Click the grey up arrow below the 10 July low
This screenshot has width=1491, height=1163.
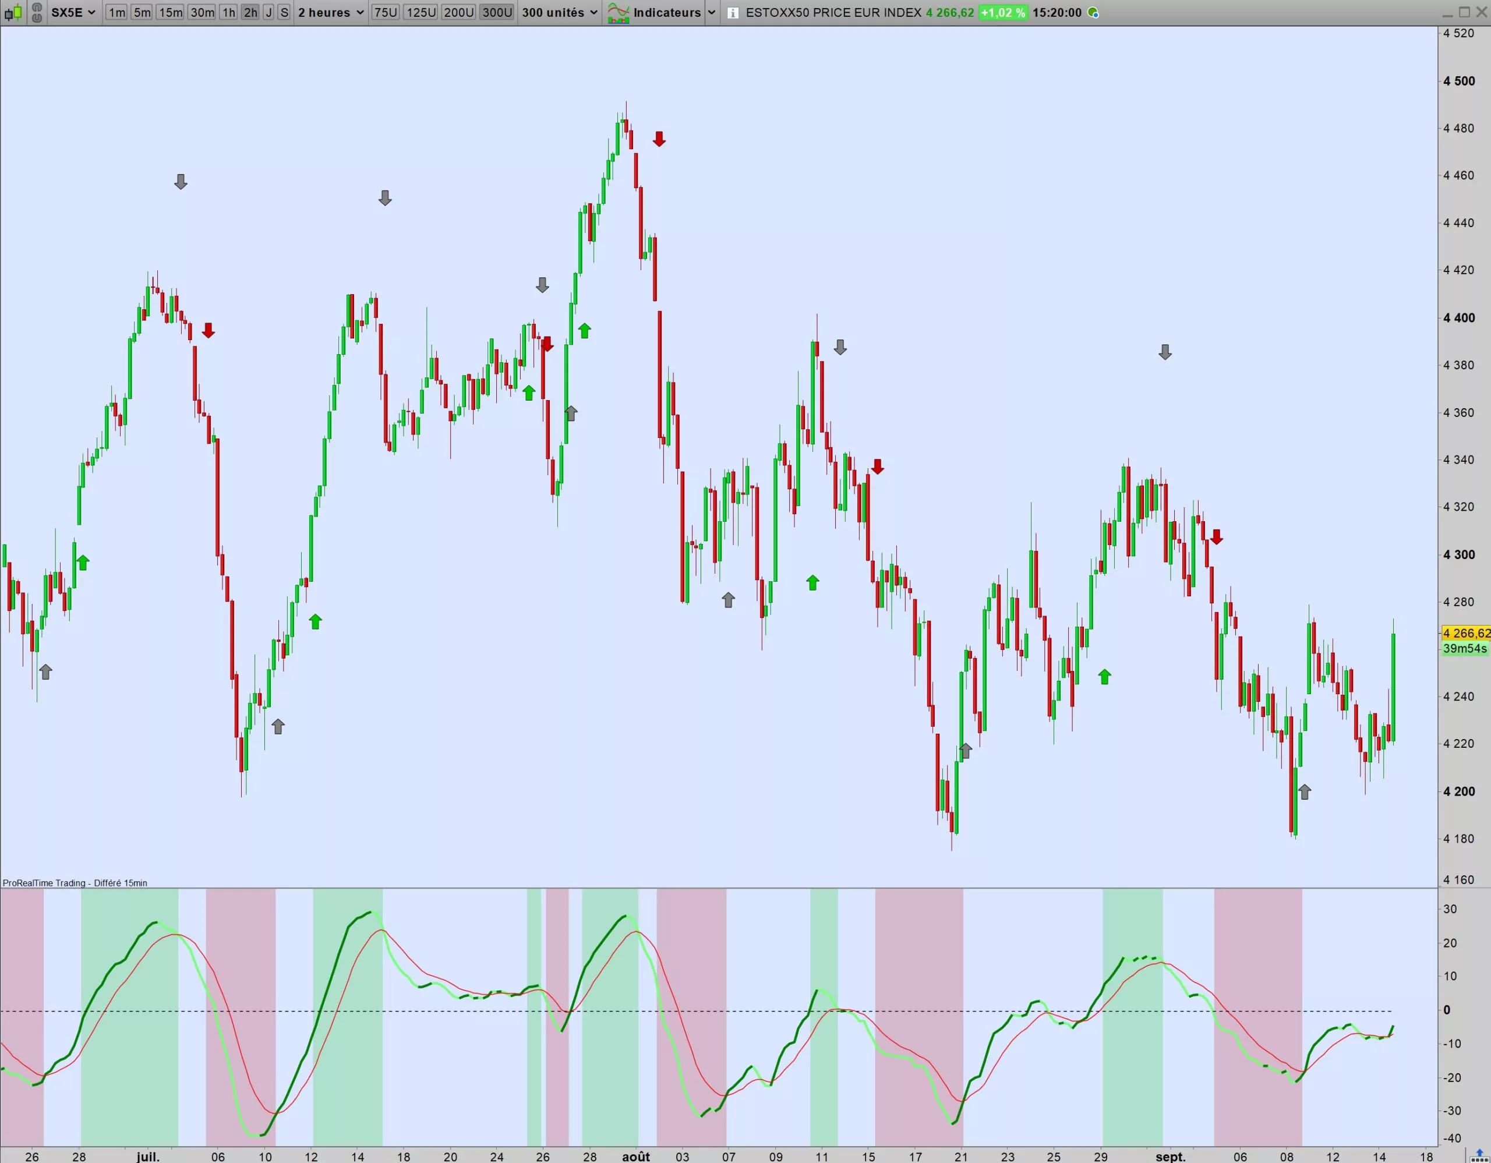pyautogui.click(x=278, y=727)
